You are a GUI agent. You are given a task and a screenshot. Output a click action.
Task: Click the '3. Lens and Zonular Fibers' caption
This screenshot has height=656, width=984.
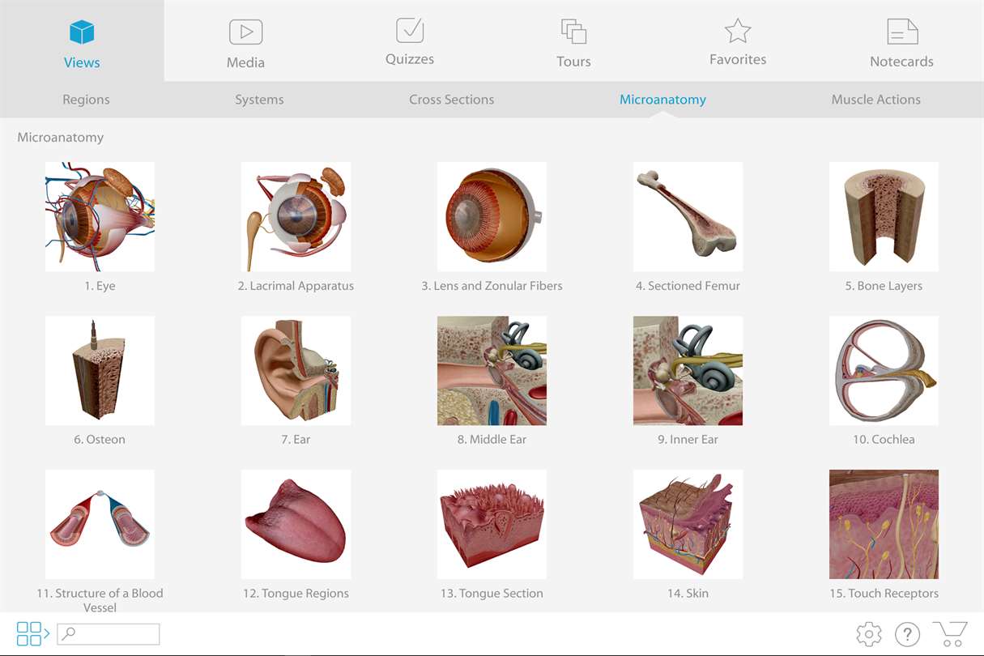(492, 286)
